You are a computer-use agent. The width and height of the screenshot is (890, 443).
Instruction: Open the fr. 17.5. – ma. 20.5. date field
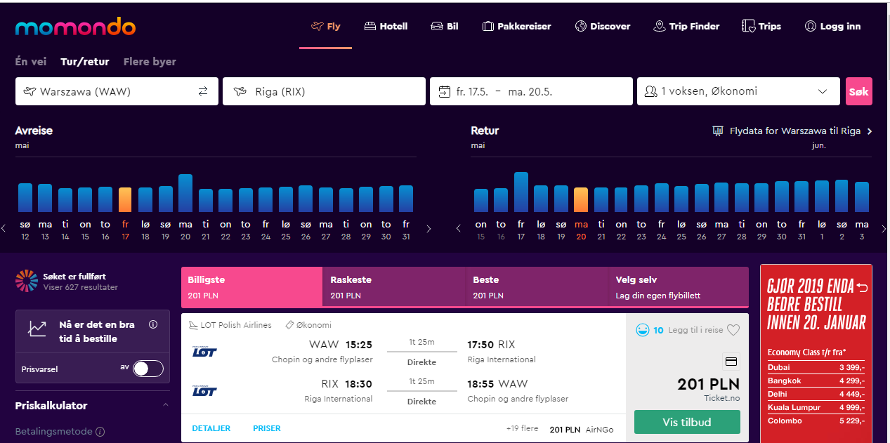(531, 91)
